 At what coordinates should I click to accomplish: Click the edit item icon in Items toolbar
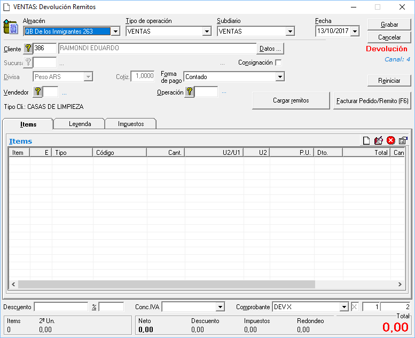379,141
